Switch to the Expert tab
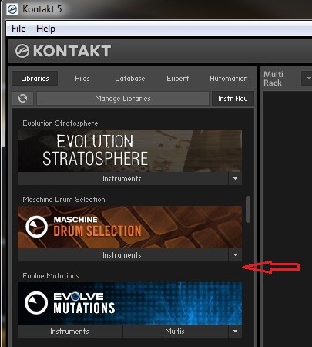Screen dimensions: 312x347 pos(178,79)
